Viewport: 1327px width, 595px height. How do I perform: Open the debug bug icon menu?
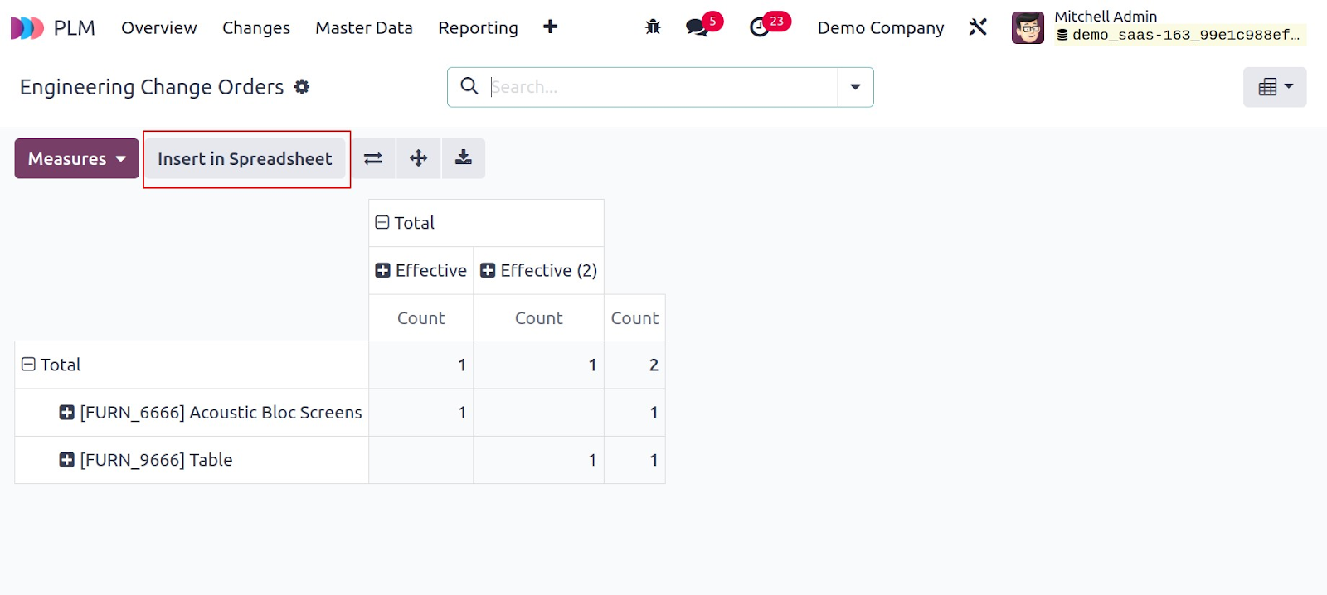[653, 27]
